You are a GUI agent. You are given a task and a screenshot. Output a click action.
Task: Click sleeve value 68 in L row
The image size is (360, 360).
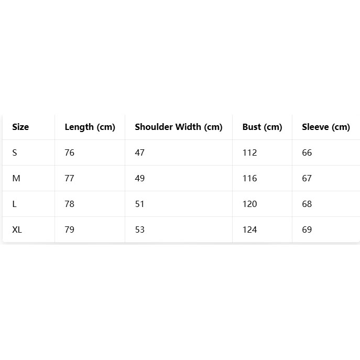307,204
